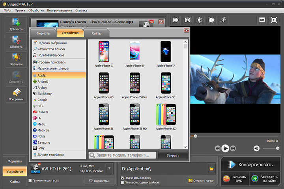Screen dimensions: 284x189
Task: Select Android in the device brand list
Action: coord(43,82)
